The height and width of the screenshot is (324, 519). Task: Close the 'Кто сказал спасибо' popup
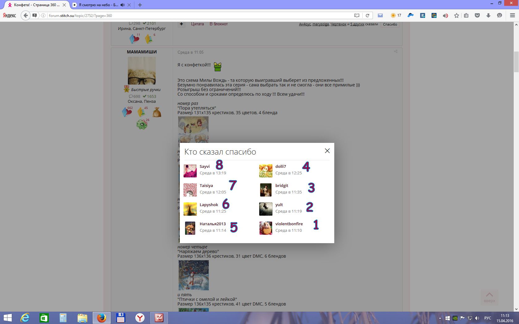[x=327, y=151]
